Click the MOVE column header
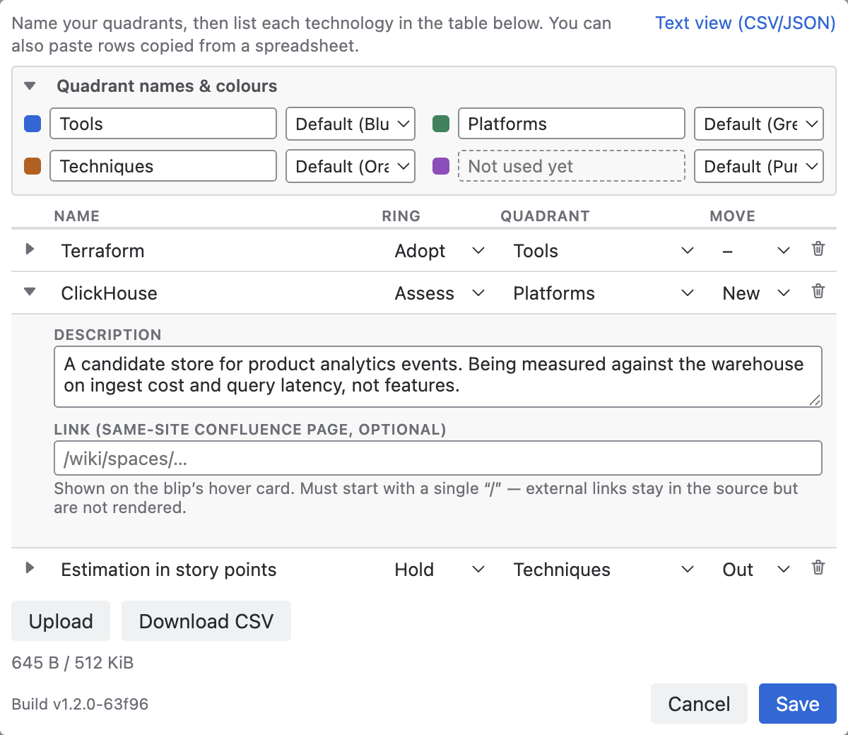 click(733, 216)
